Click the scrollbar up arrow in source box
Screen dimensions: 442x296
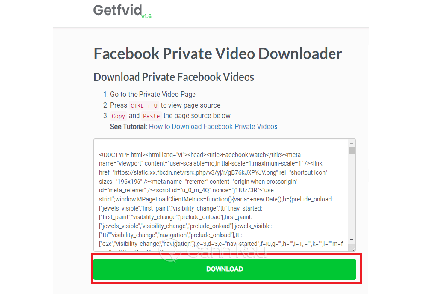pyautogui.click(x=352, y=143)
